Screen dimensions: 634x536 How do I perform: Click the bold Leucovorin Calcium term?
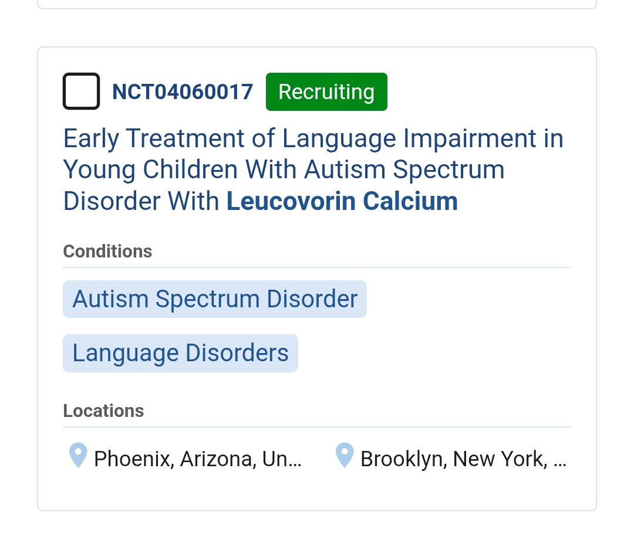tap(342, 201)
